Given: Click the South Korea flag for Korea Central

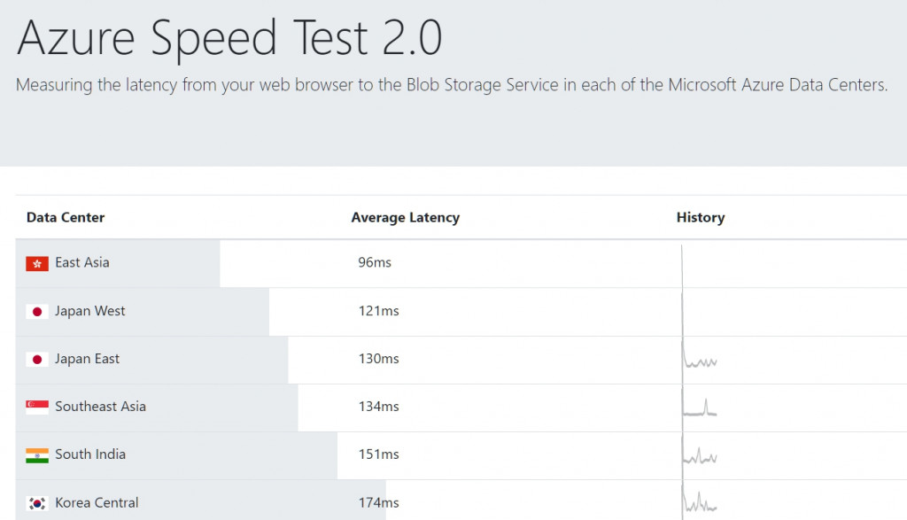Looking at the screenshot, I should point(37,503).
